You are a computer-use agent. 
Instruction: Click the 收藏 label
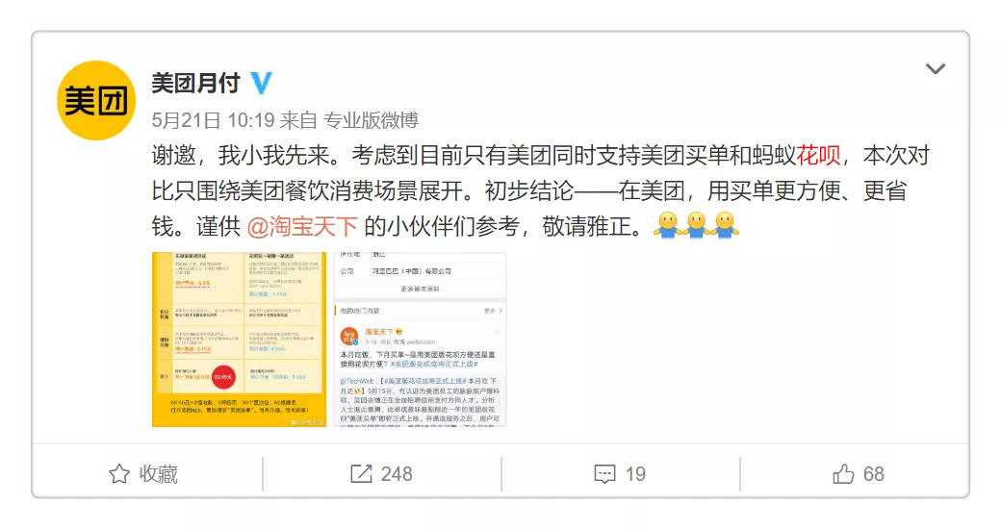[158, 474]
